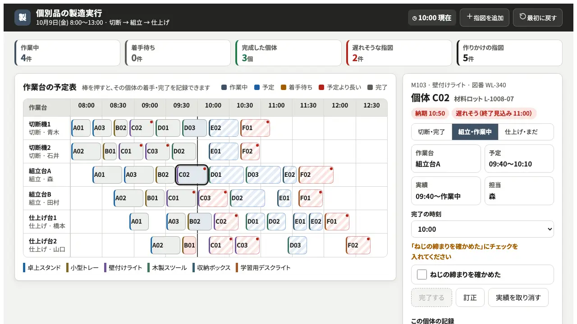Click the 材料ロット L-1008-07 text
This screenshot has height=324, width=577.
(484, 99)
